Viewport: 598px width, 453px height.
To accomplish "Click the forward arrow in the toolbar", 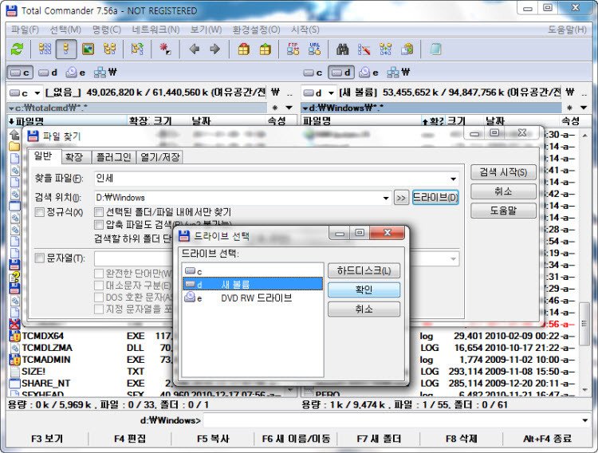I will (x=214, y=49).
